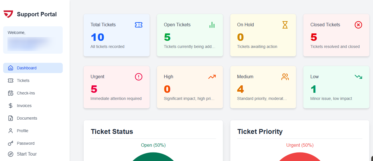Image resolution: width=373 pixels, height=161 pixels.
Task: Click the trending-down arrow icon on the Low card
Action: tap(358, 77)
